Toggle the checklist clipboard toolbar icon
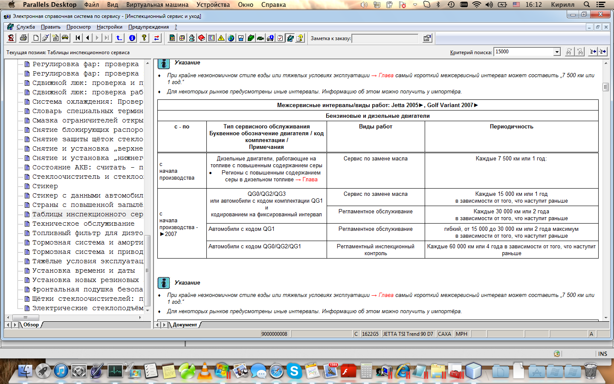The height and width of the screenshot is (384, 614). 280,38
